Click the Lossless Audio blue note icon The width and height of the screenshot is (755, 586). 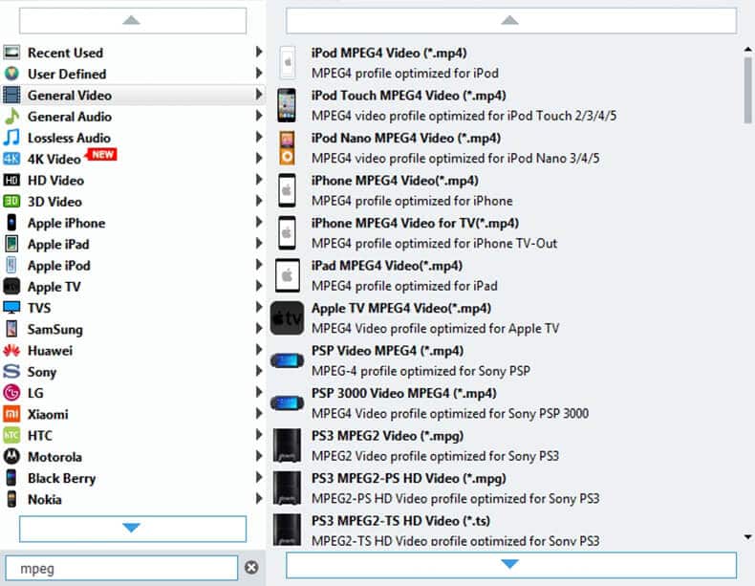click(11, 138)
